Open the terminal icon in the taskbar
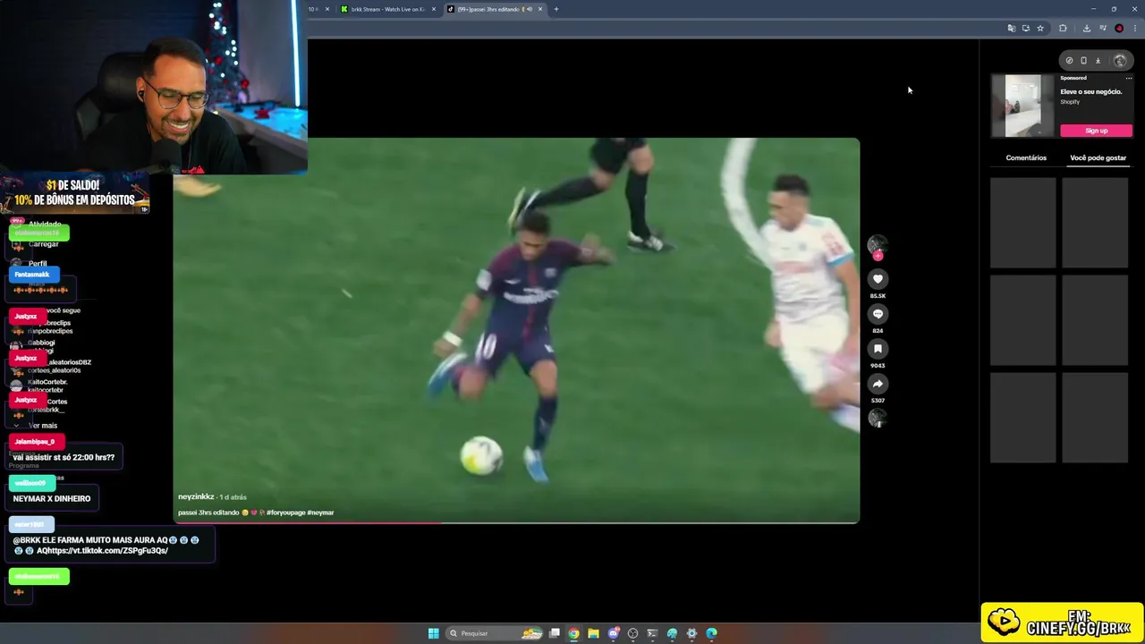1145x644 pixels. (x=652, y=633)
